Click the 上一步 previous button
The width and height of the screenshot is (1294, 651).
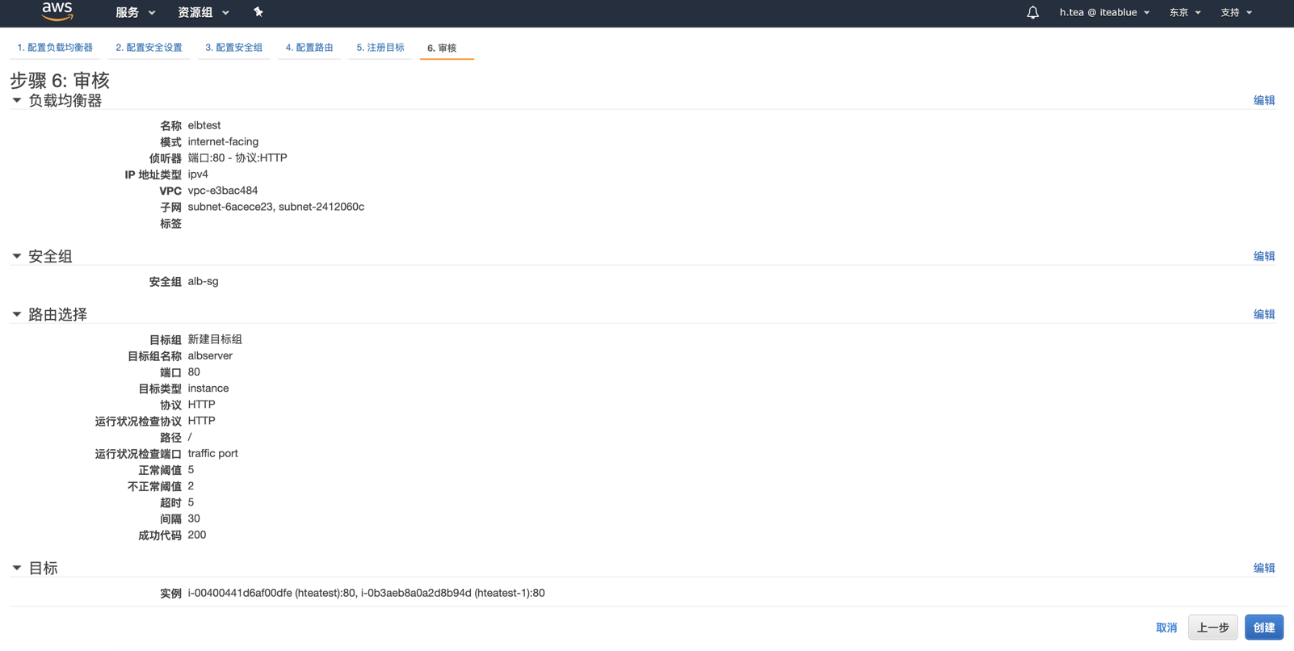coord(1212,628)
